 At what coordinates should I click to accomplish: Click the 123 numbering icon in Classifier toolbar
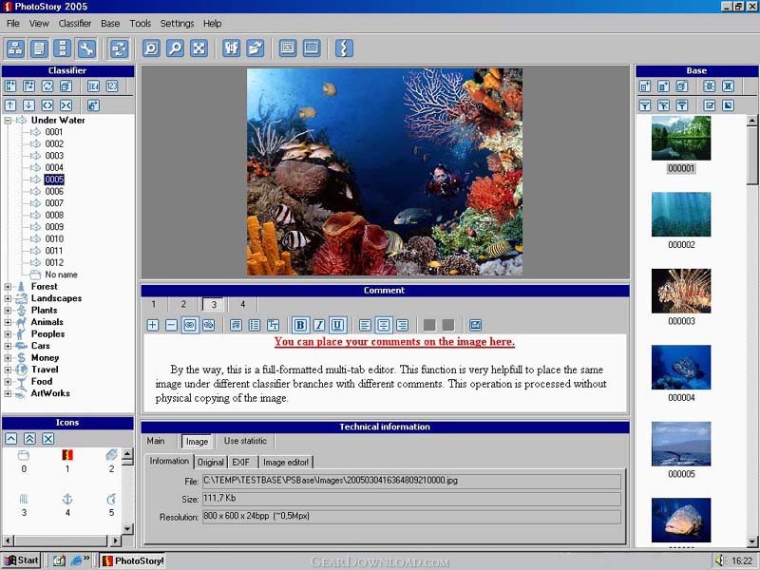[x=112, y=86]
